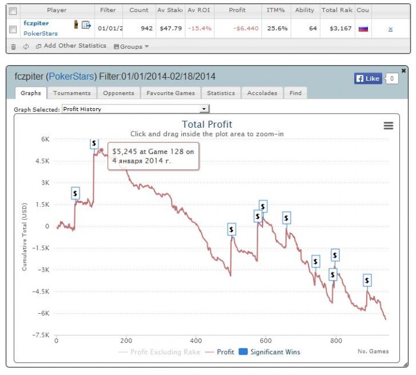Click the lower $ marker left of game 600
The image size is (416, 375).
point(257,216)
